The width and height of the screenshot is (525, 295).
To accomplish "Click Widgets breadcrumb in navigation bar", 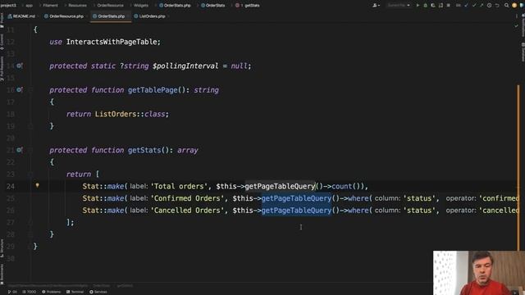I will (x=140, y=6).
